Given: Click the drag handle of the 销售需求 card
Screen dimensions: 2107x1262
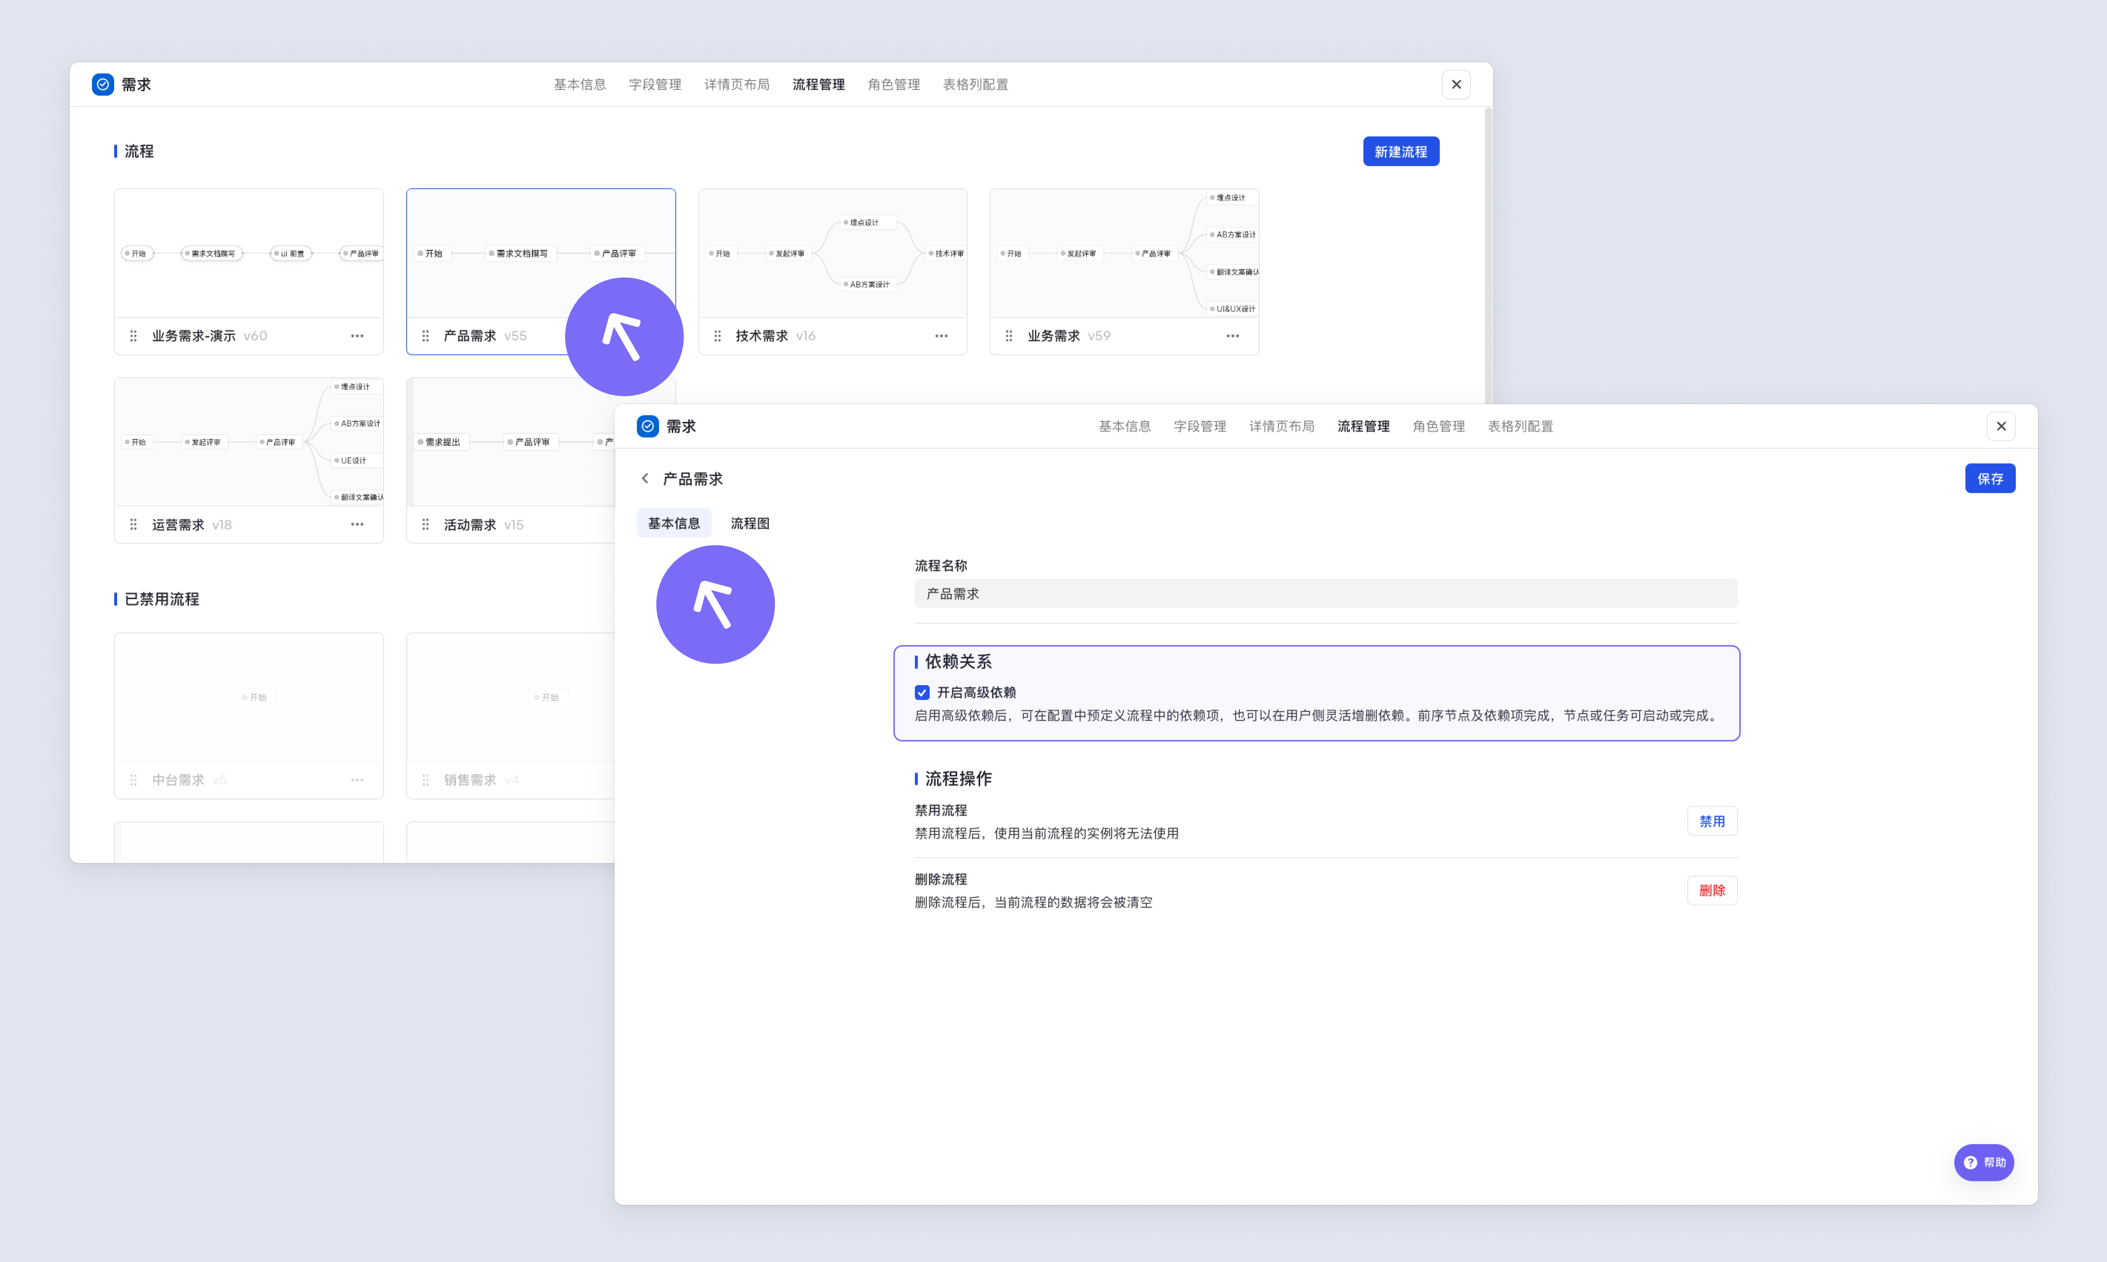Looking at the screenshot, I should (x=425, y=780).
